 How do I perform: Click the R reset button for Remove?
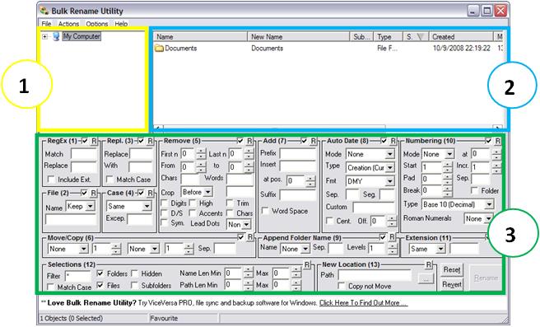point(249,141)
